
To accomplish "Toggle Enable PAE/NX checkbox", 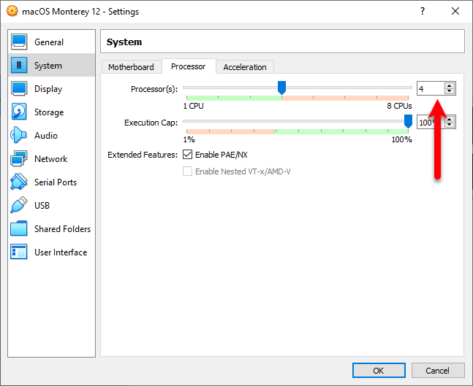I will point(187,155).
